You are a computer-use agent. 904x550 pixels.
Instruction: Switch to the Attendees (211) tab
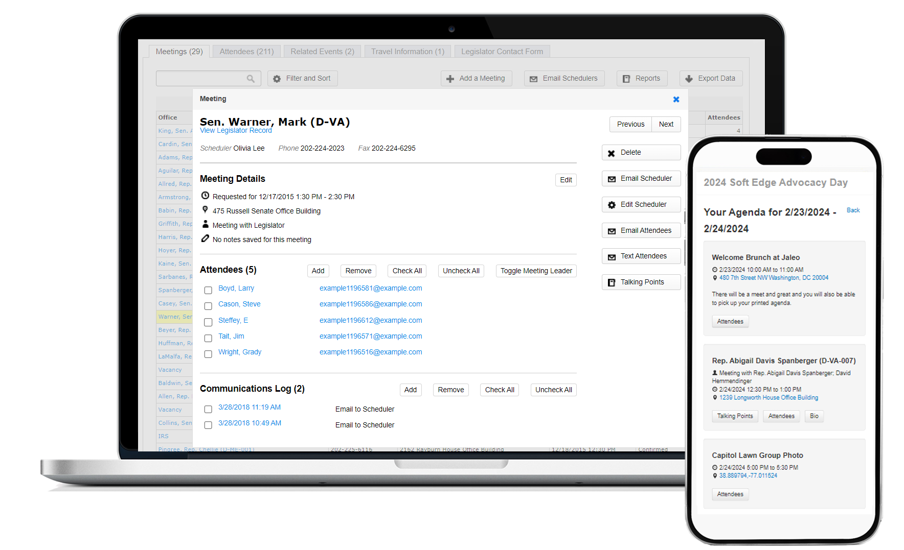pos(246,52)
